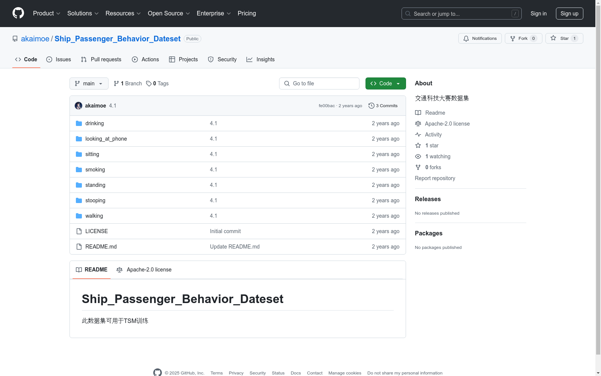Open the Insights tab
Viewport: 601px width, 376px height.
point(260,59)
